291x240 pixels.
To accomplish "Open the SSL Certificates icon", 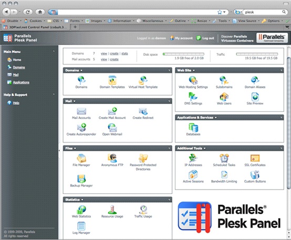I will (255, 158).
